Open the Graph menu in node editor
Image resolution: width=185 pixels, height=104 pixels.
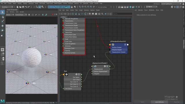[x=81, y=10]
